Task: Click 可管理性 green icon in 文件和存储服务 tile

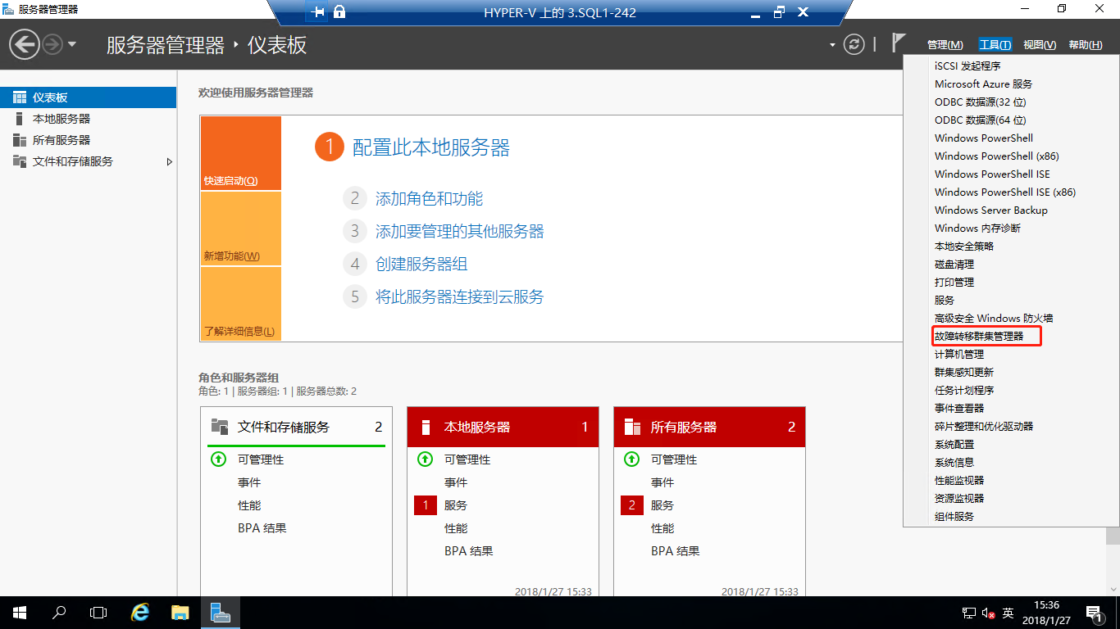Action: 218,459
